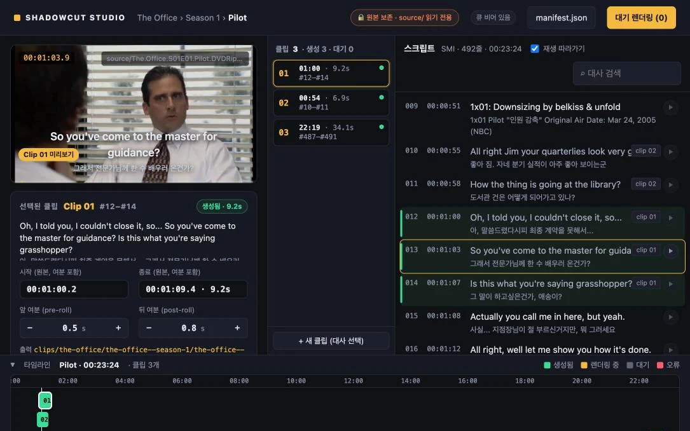Click the clip 01 tag on line 013
Image resolution: width=690 pixels, height=431 pixels.
click(645, 250)
